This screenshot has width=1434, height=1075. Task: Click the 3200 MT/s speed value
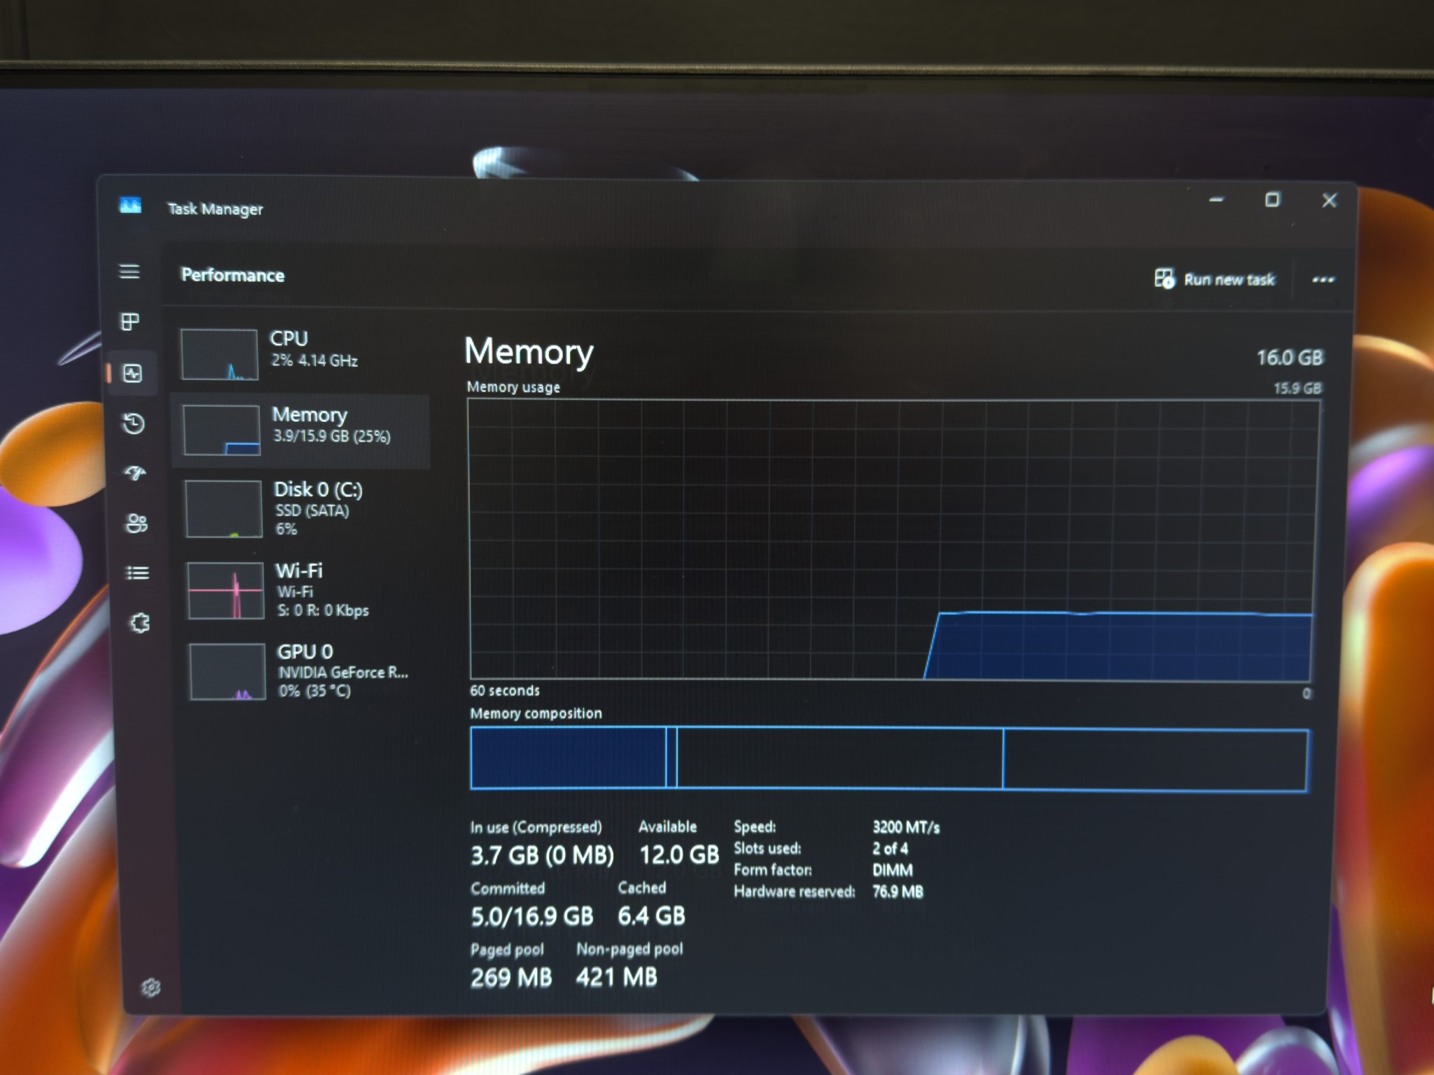pyautogui.click(x=906, y=827)
